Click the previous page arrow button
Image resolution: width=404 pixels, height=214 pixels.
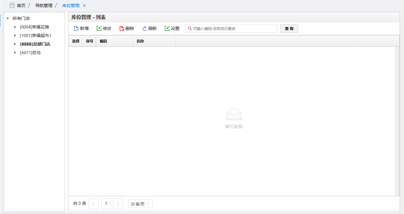(94, 204)
